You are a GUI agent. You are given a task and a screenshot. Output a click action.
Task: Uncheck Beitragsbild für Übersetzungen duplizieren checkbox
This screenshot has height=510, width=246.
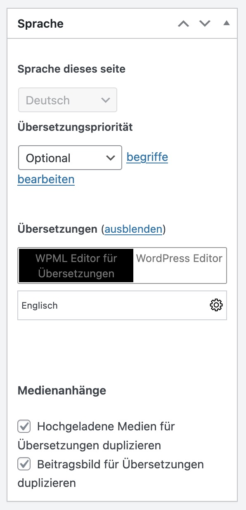pyautogui.click(x=24, y=464)
